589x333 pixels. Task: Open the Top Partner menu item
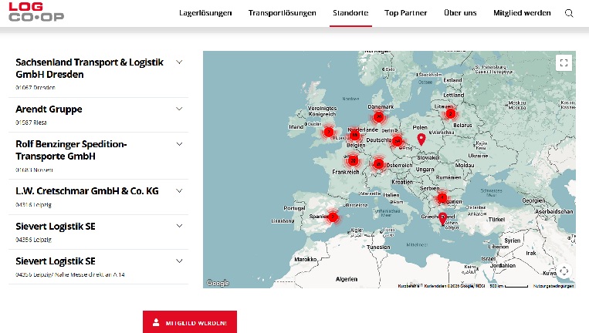point(406,13)
